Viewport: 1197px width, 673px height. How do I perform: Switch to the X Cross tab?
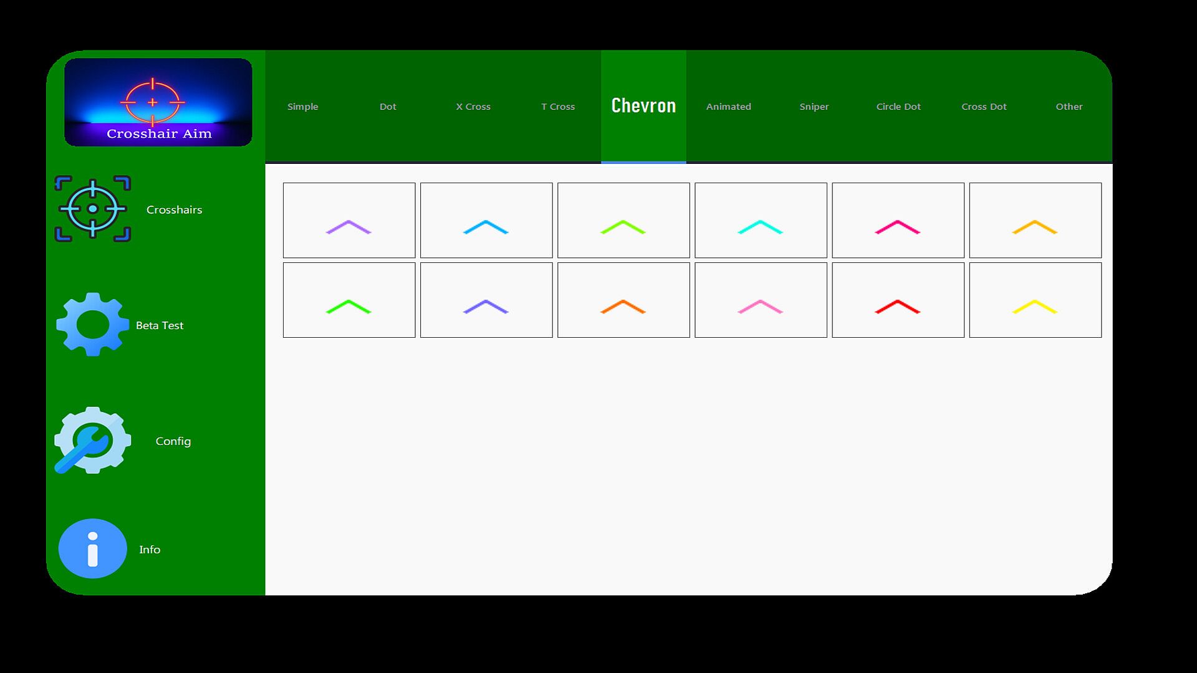473,107
